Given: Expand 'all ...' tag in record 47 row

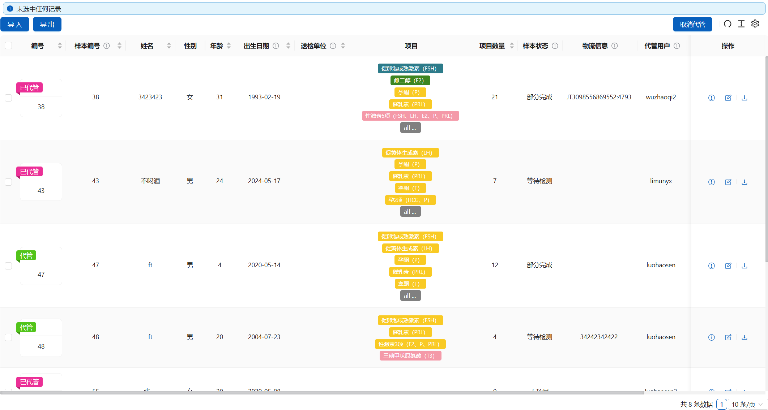Looking at the screenshot, I should coord(410,296).
